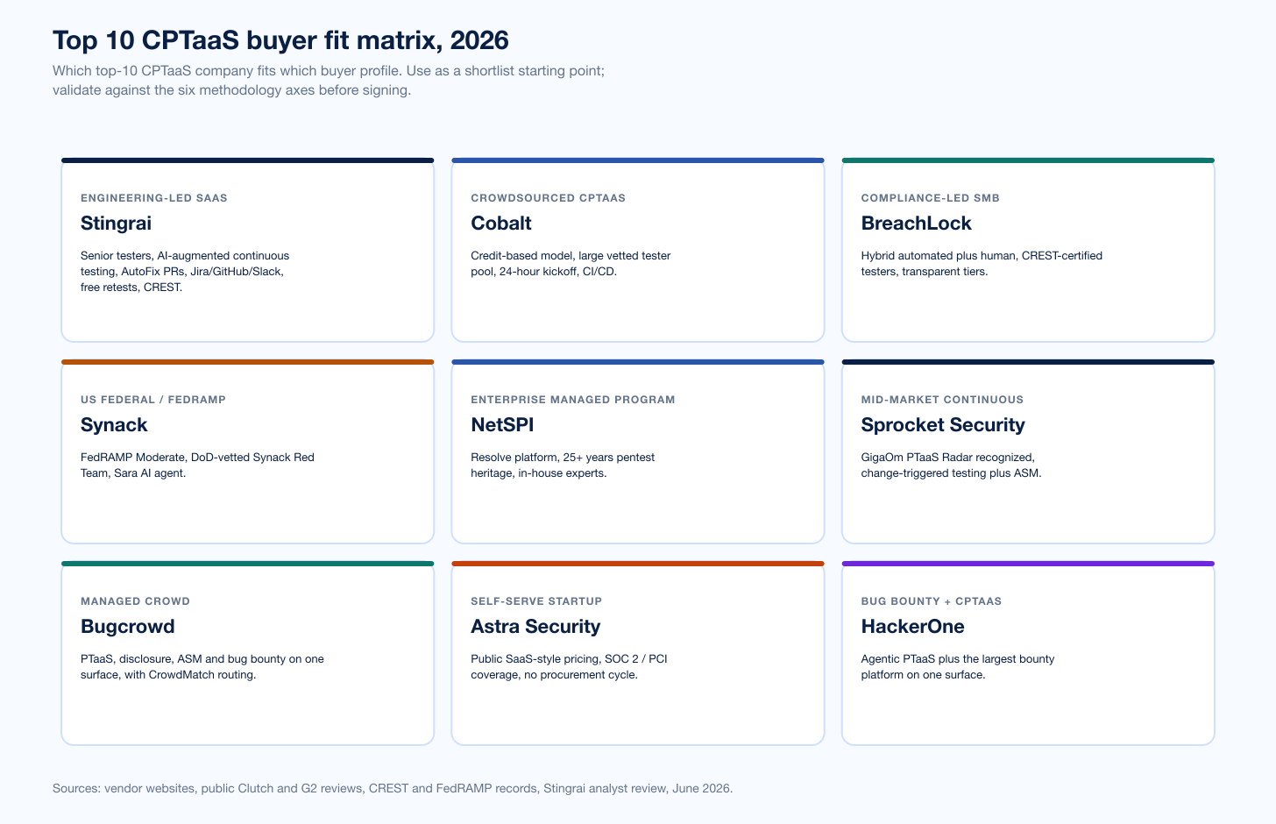The image size is (1276, 824).
Task: Click the "Cobalt" card title
Action: (501, 224)
